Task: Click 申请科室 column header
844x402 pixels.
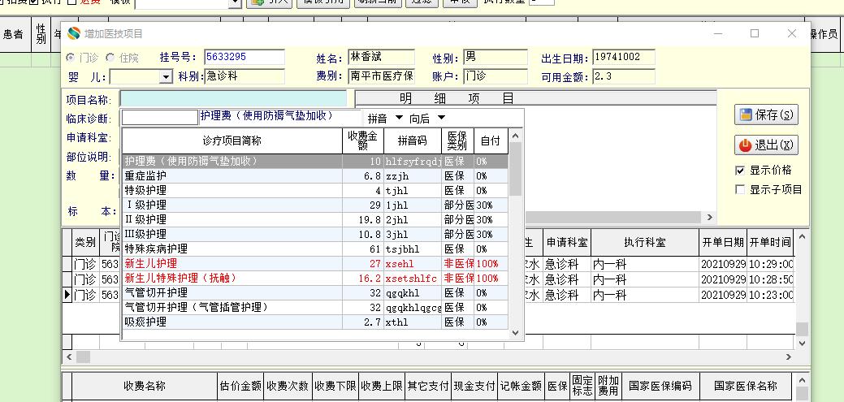Action: point(567,243)
